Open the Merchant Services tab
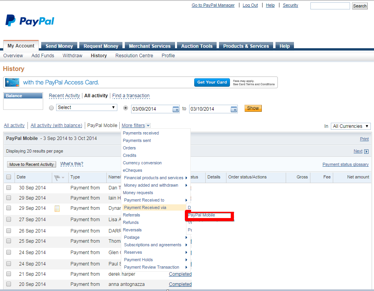 tap(150, 46)
